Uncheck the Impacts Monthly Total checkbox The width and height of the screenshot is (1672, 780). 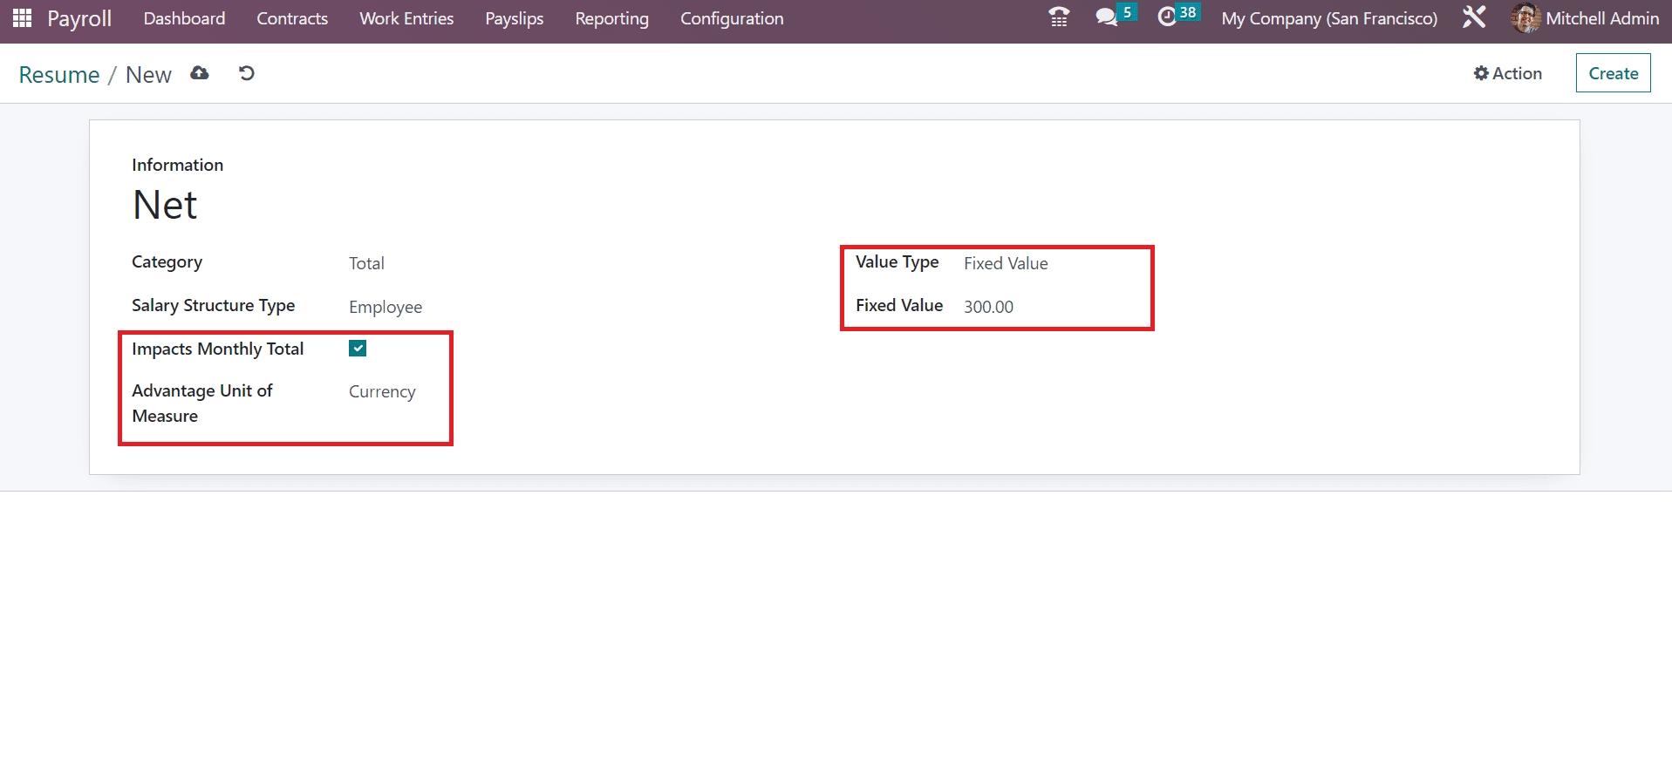[x=358, y=349]
